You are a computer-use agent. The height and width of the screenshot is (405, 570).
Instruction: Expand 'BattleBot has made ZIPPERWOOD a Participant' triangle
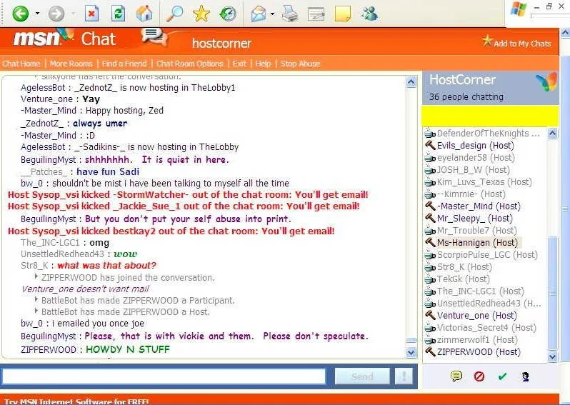[36, 299]
